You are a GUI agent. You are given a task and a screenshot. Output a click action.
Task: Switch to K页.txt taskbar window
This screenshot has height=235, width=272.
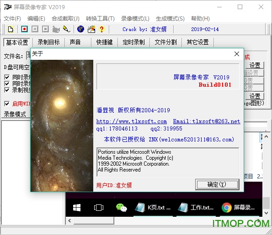click(153, 208)
